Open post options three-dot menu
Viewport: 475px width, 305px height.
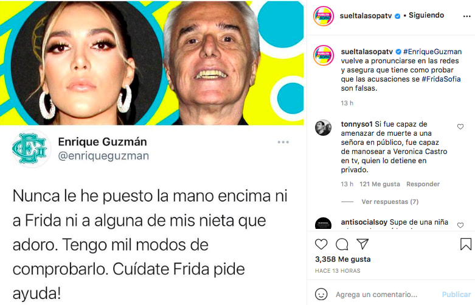tap(467, 16)
